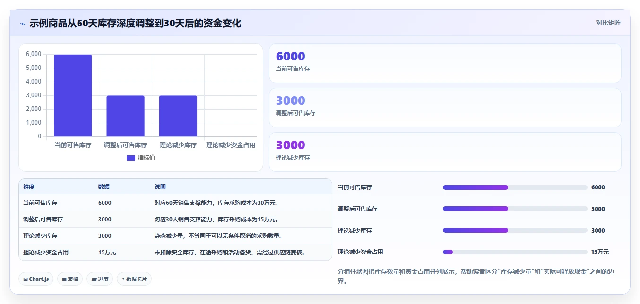Screen dimensions: 640x304
Task: Click the 对比矩阵 label in the header
Action: pyautogui.click(x=608, y=23)
